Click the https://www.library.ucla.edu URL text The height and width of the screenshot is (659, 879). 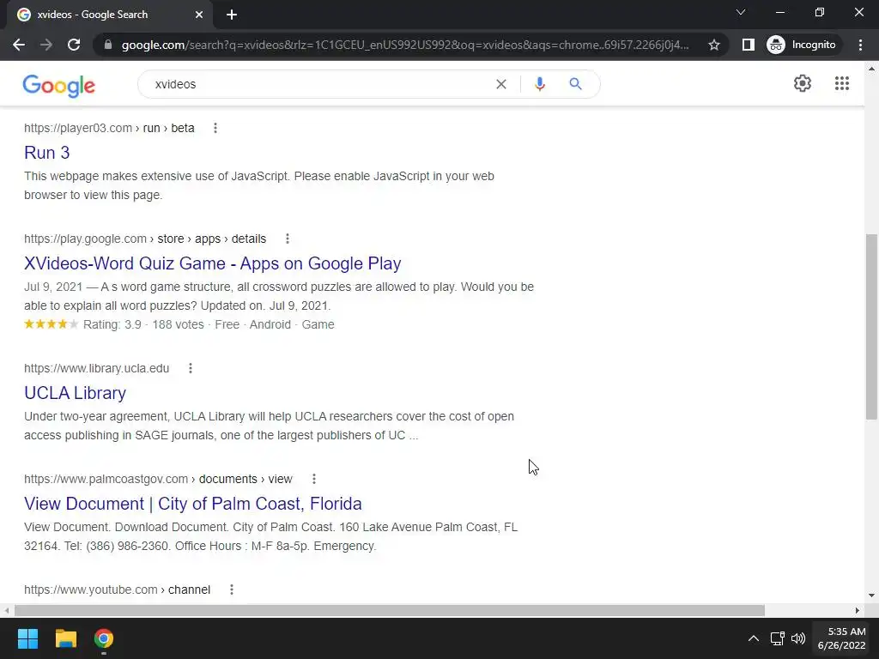coord(96,368)
